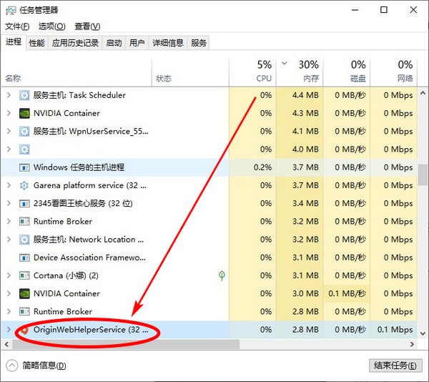Screen dimensions: 429x382
Task: Select the Garena platform service row name
Action: coord(90,185)
